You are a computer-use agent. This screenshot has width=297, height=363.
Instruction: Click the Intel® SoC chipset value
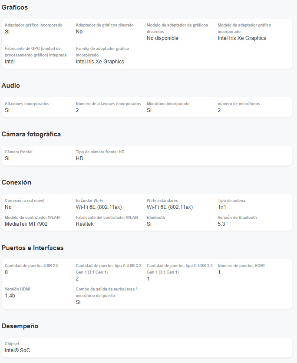coord(17,350)
